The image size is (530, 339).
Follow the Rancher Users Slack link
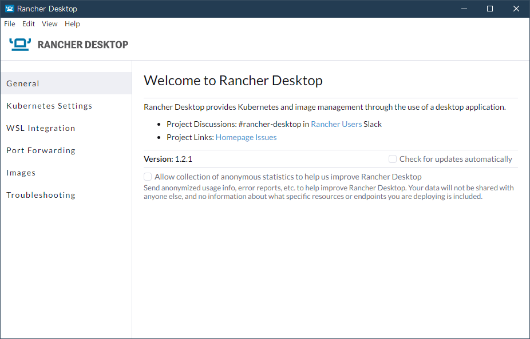click(337, 124)
